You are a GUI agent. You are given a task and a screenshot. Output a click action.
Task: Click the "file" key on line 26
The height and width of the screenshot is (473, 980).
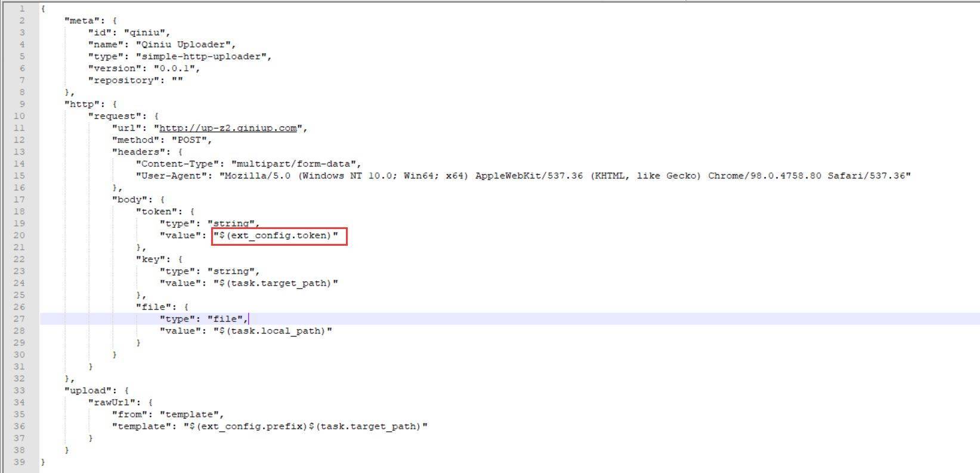coord(153,307)
